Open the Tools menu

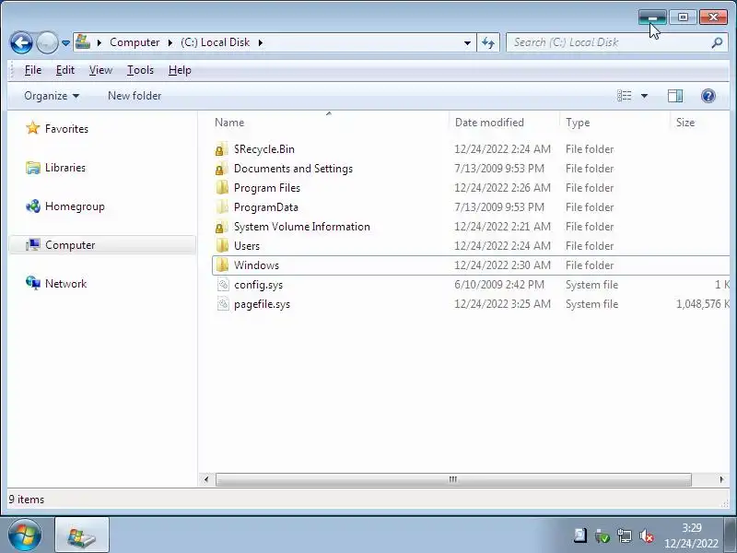(140, 70)
